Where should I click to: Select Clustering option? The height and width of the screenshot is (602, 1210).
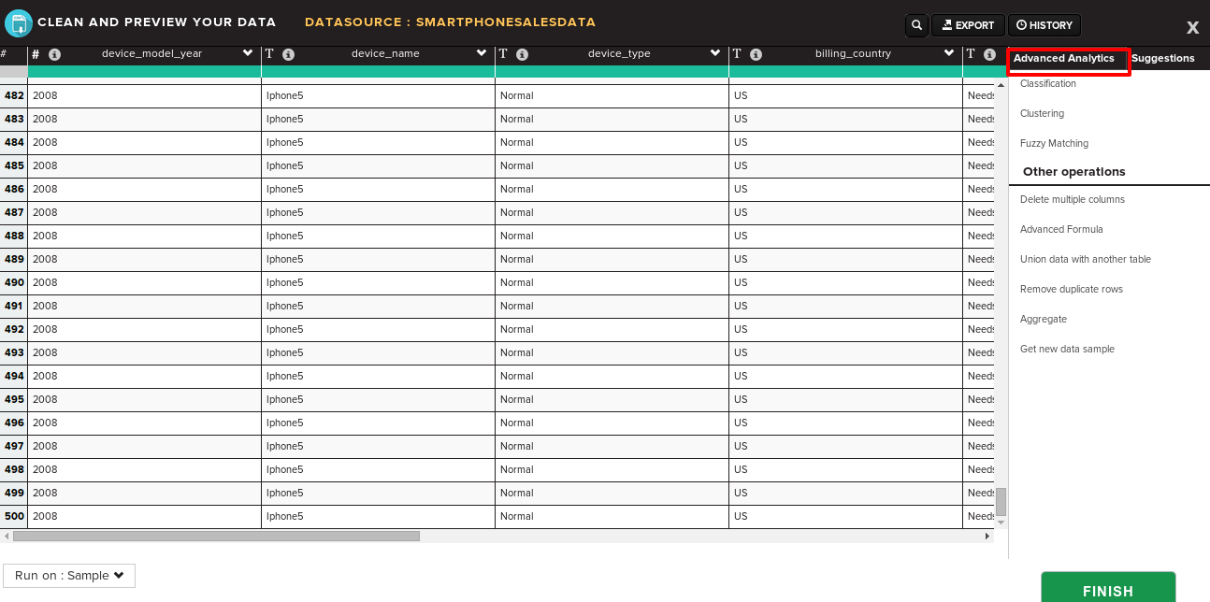coord(1042,113)
